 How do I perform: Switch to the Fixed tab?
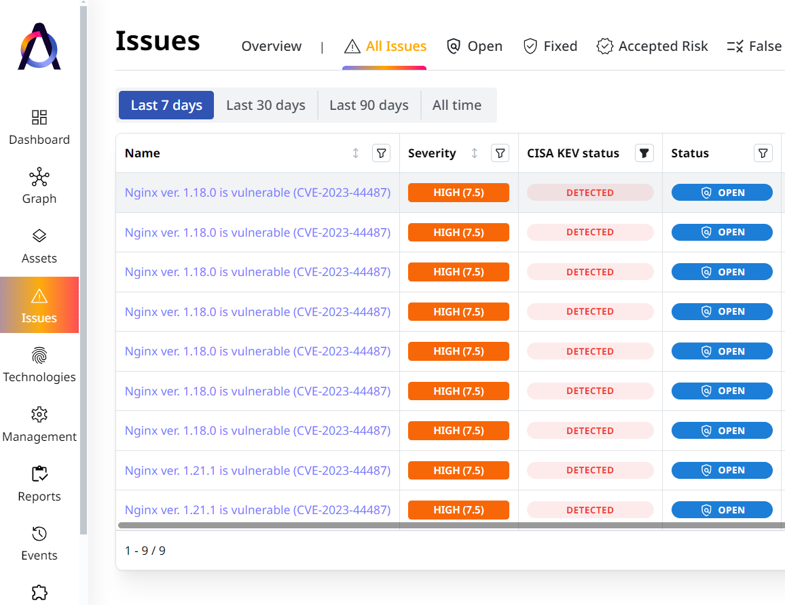(x=550, y=46)
